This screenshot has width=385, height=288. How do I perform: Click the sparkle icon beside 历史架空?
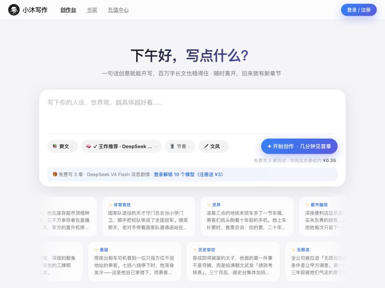[195, 250]
